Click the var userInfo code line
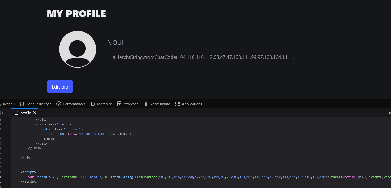The height and width of the screenshot is (188, 391). pos(210,177)
